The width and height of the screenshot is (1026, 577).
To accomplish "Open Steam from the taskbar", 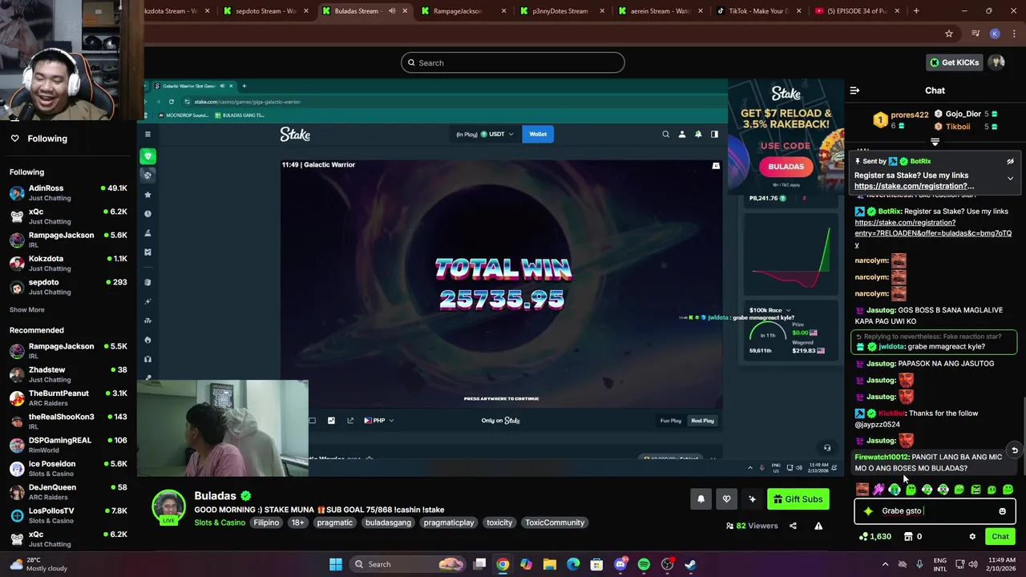I will point(690,564).
